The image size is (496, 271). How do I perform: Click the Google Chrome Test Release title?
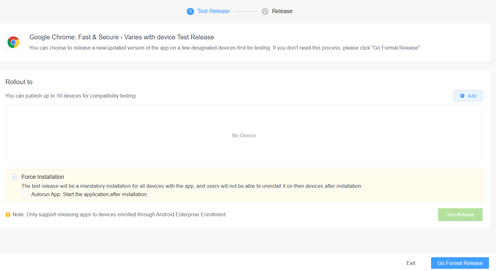coord(122,37)
